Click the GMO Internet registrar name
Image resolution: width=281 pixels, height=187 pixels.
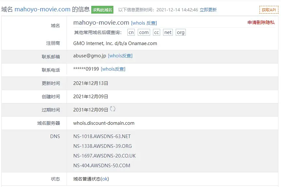tap(115, 43)
